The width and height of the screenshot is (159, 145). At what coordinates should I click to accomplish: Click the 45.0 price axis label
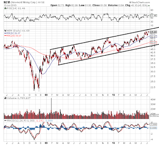(153, 49)
